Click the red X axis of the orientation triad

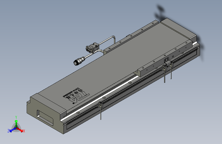(20, 130)
